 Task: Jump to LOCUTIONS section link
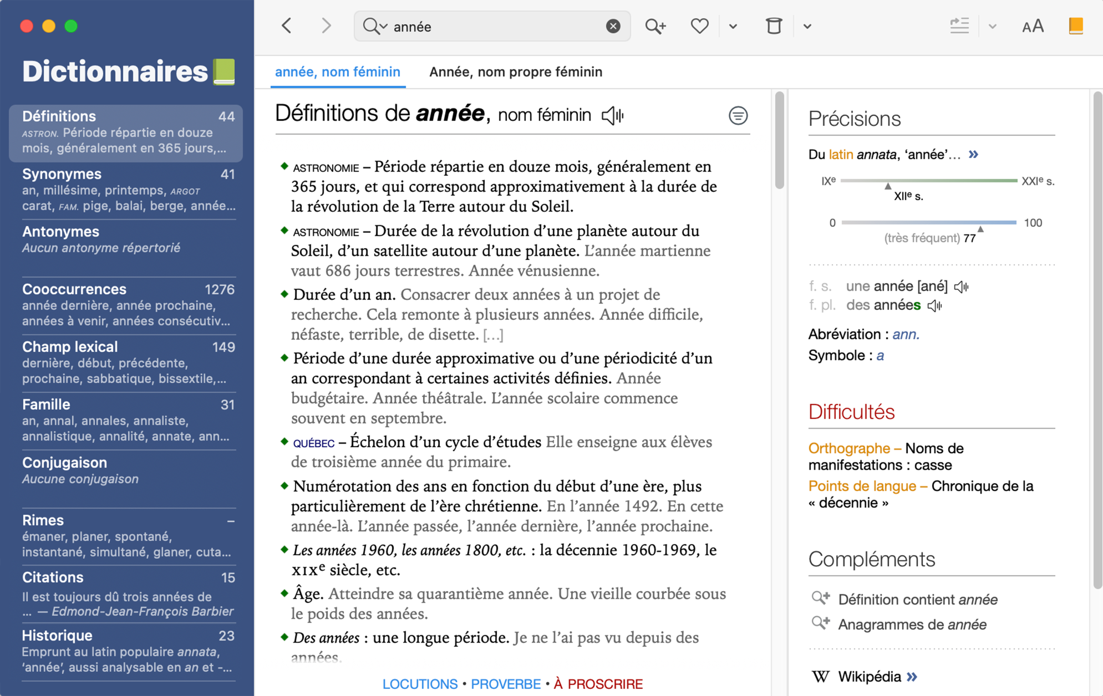420,684
